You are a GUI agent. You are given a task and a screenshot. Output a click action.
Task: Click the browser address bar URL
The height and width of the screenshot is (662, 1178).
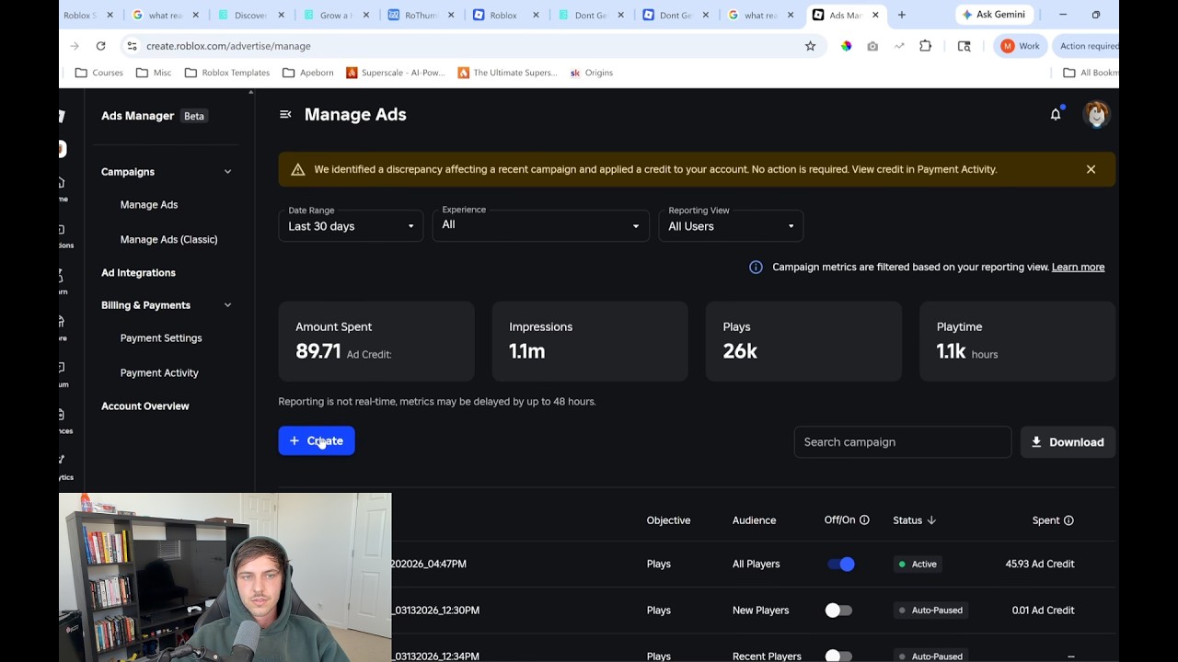point(228,46)
